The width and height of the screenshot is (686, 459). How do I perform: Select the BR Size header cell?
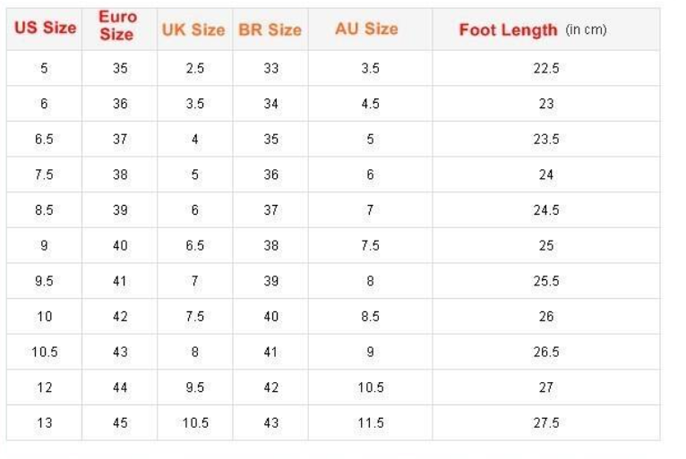[270, 30]
